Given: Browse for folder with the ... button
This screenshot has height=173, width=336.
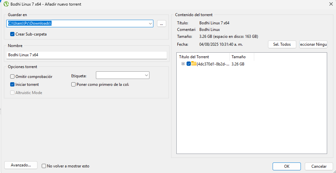Looking at the screenshot, I should pos(161,23).
